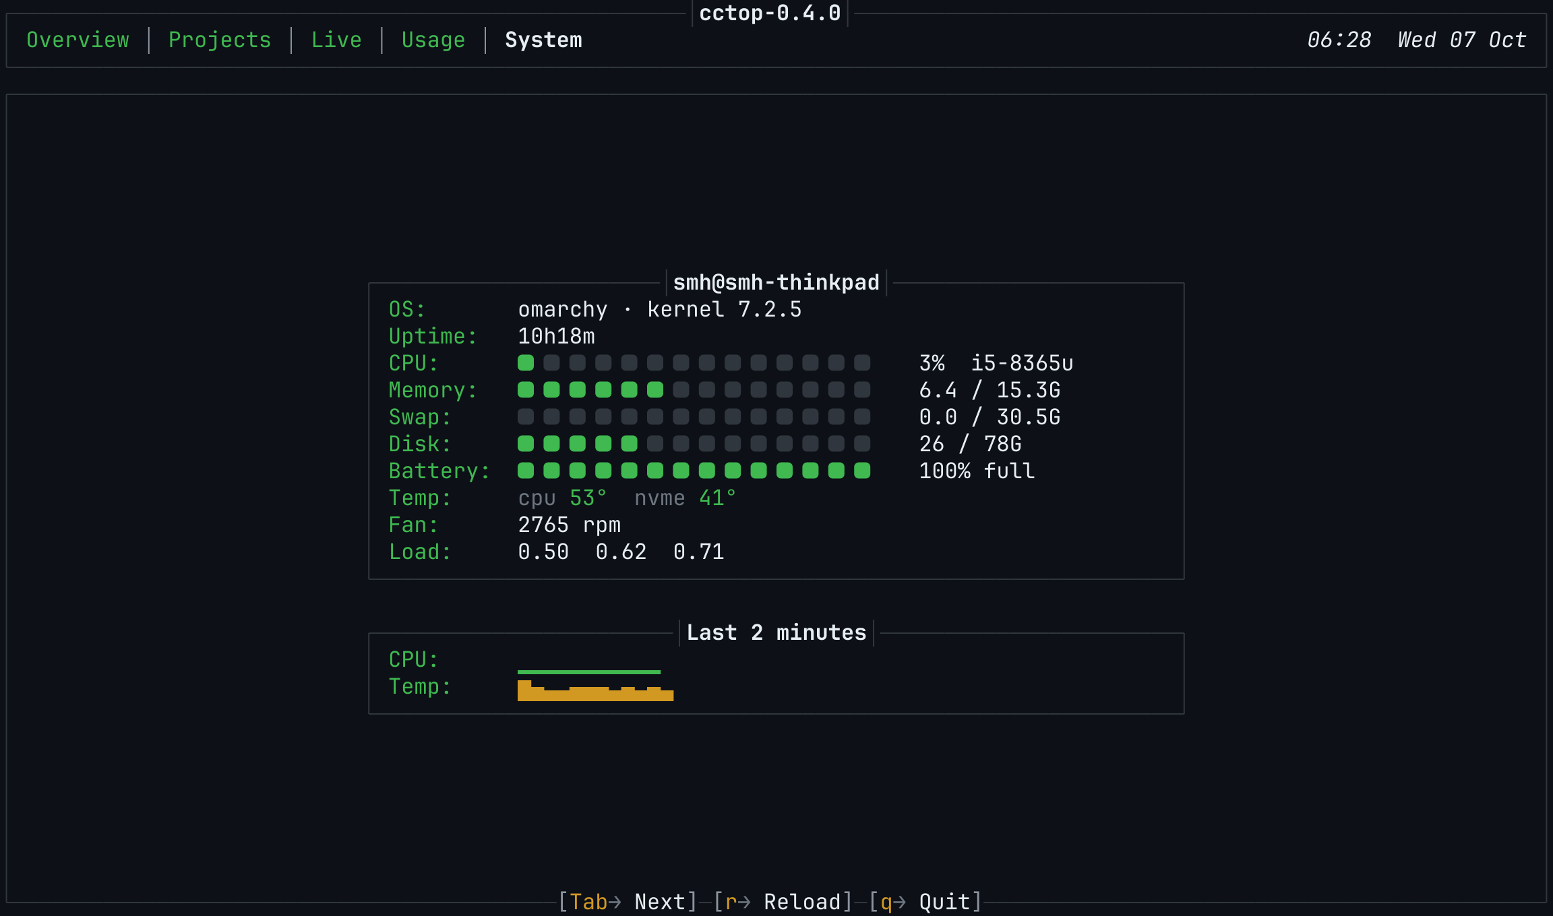Click the 0.50 load average value
Image resolution: width=1553 pixels, height=916 pixels.
coord(543,552)
